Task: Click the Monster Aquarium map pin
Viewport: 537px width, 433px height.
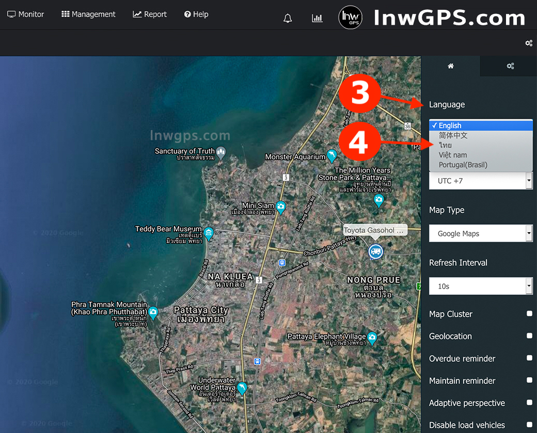Action: (x=331, y=155)
